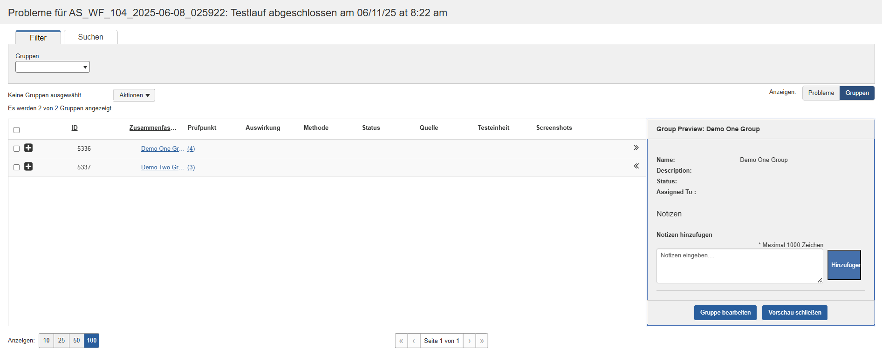
Task: Open the Aktionen dropdown menu
Action: [134, 95]
